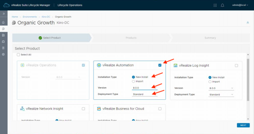Viewport: 254px width, 134px height.
Task: Open the fourth sidebar icon below Home
Action: click(x=3, y=42)
